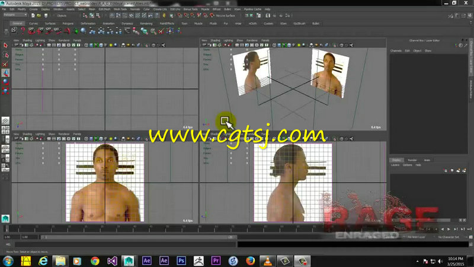Open the Create menu
Viewport: 474px width, 267px height.
pos(34,9)
